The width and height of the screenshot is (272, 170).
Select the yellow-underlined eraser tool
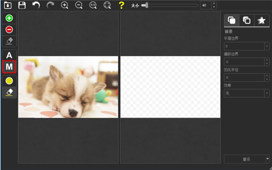point(9,92)
